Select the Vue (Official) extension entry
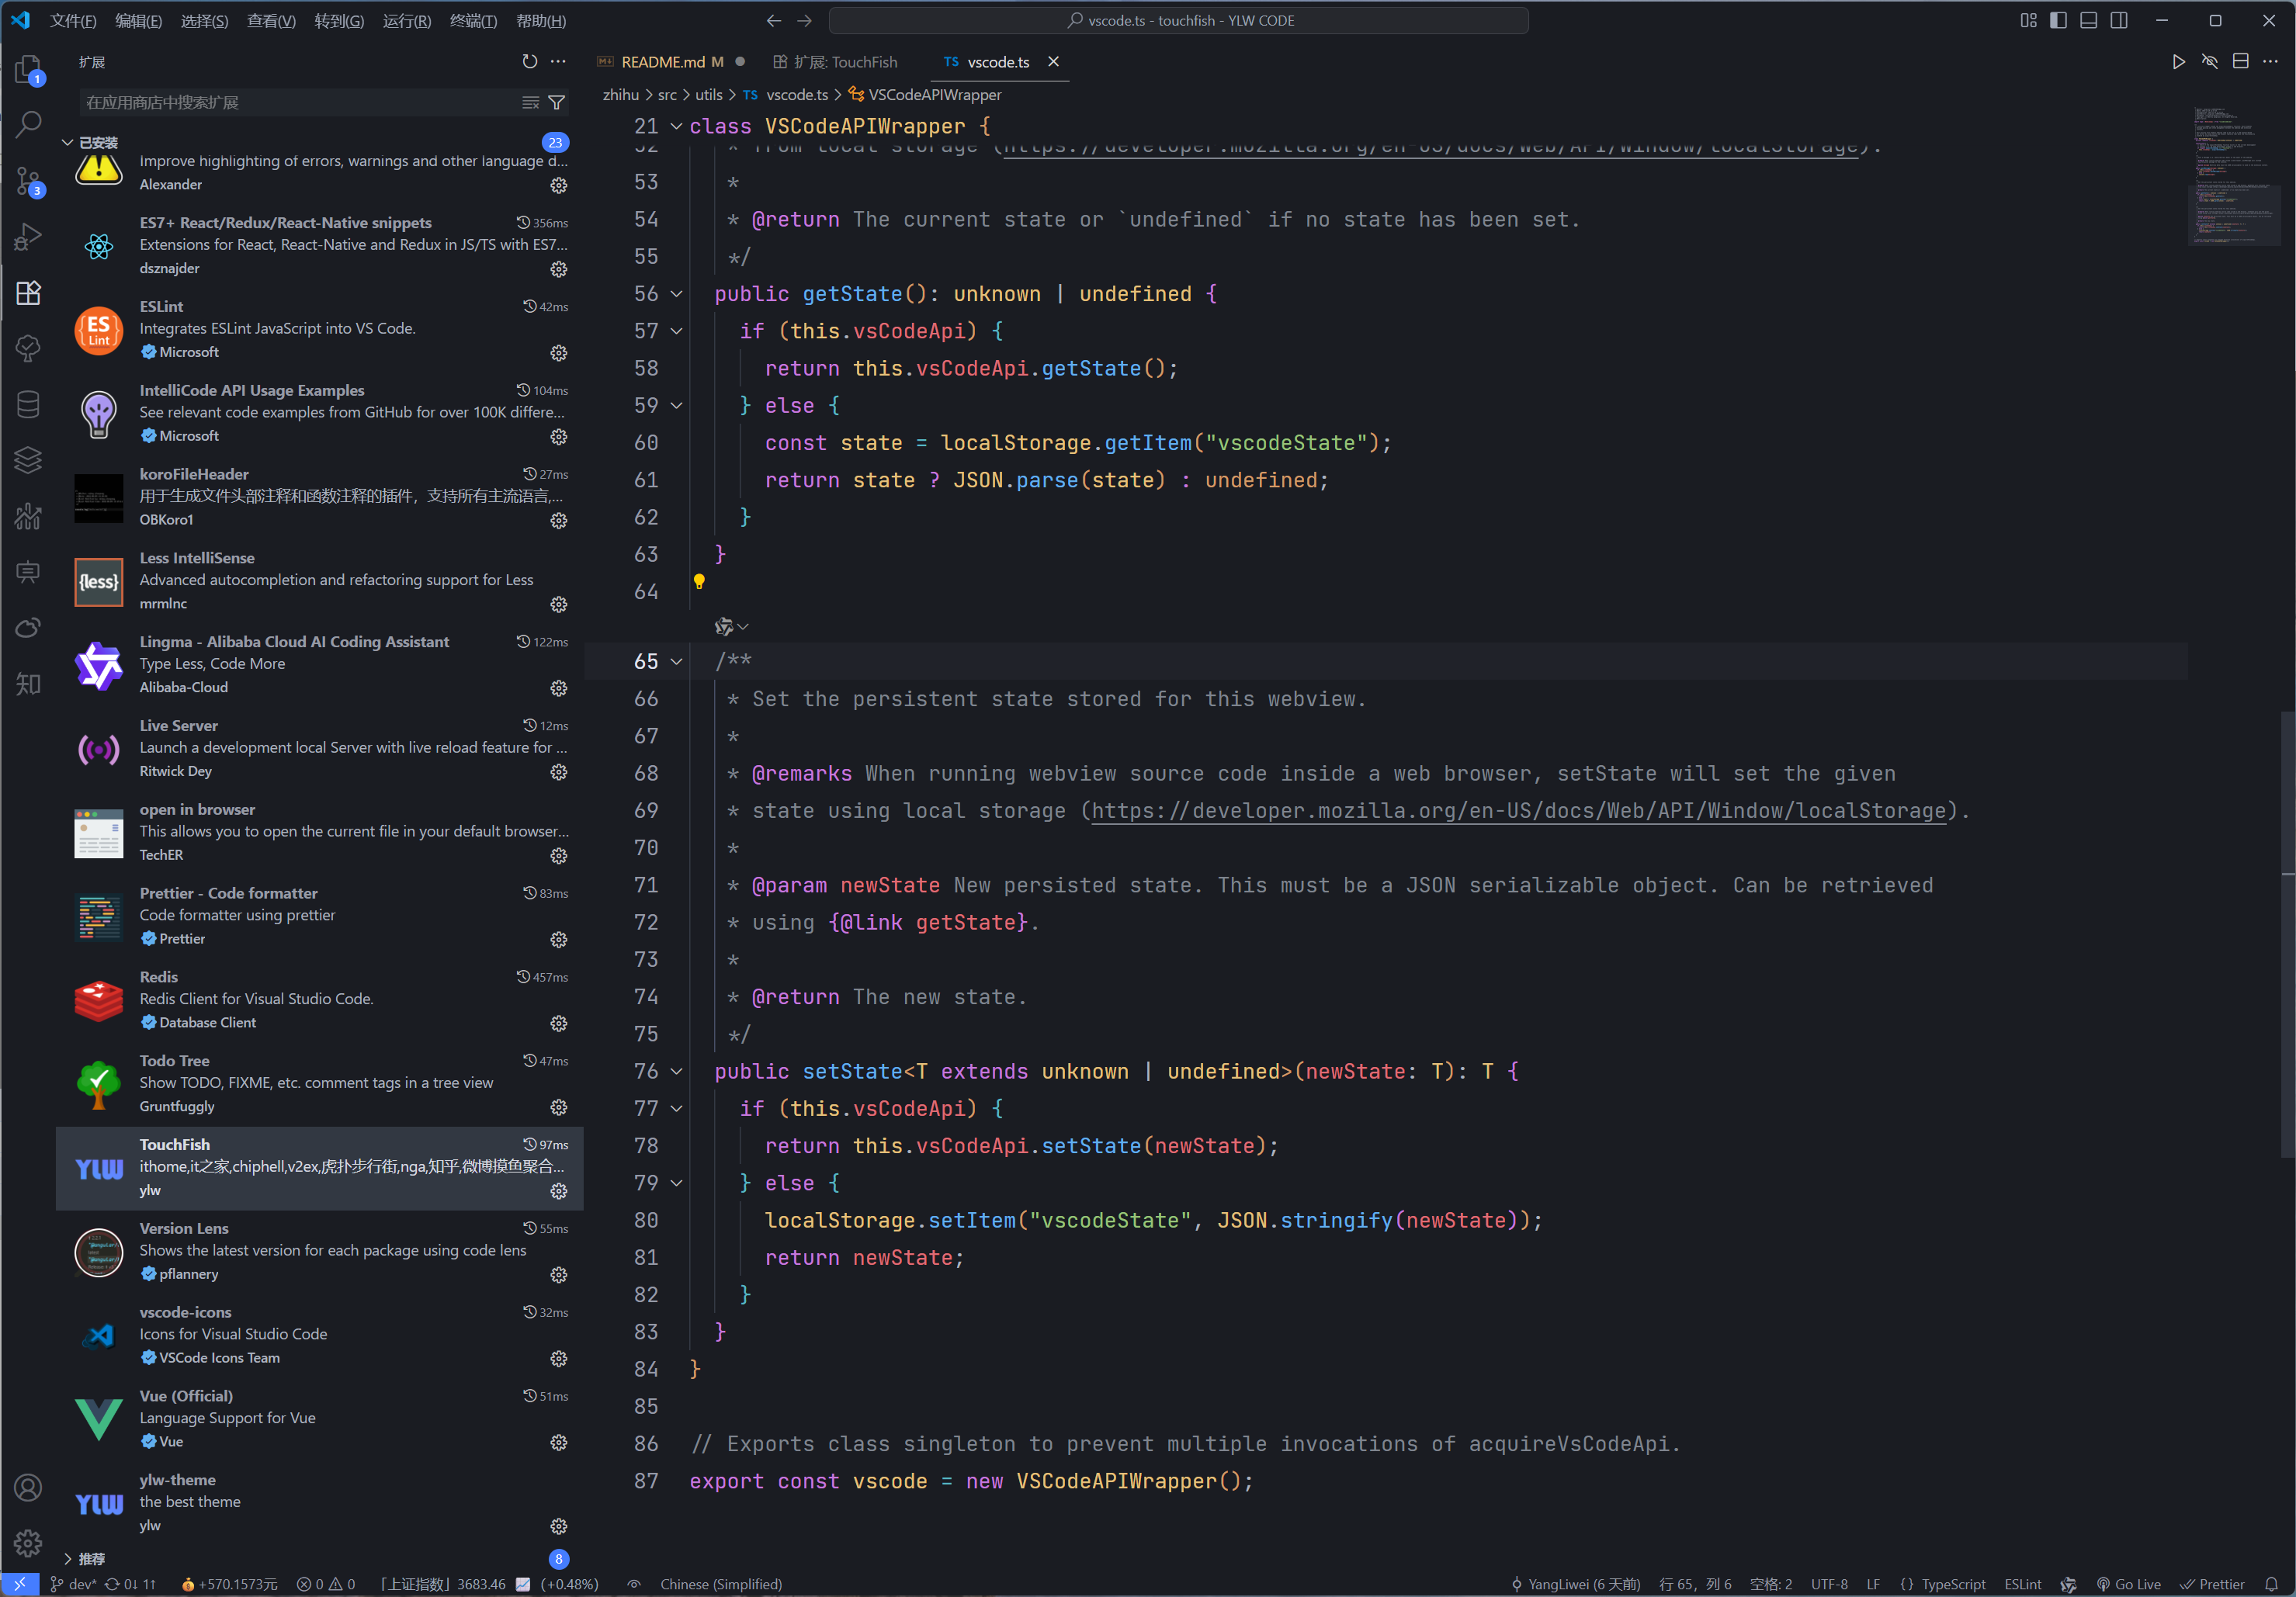 pyautogui.click(x=320, y=1419)
